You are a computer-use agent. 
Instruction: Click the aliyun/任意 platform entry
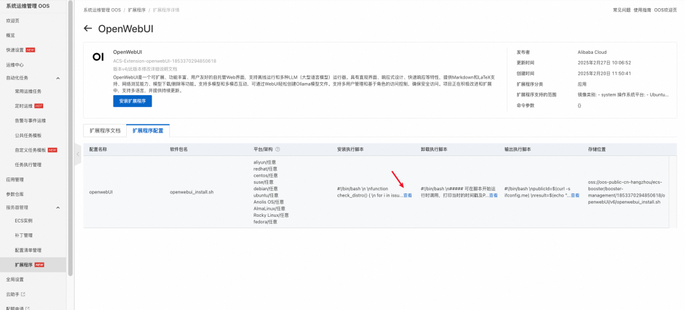[264, 162]
